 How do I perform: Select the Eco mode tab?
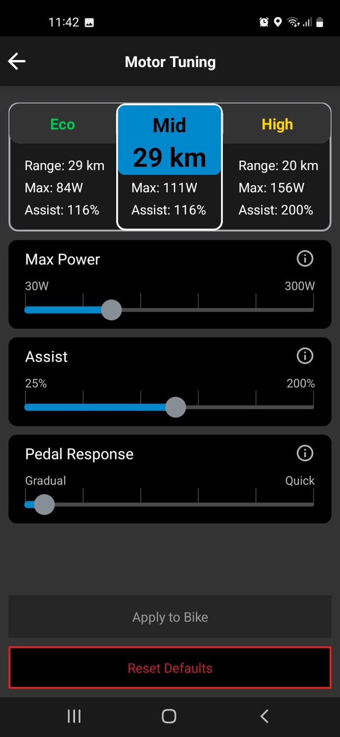tap(62, 124)
